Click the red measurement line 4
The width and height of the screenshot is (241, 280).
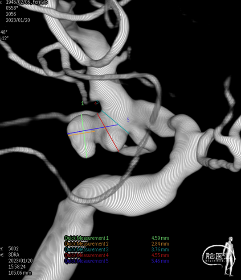(108, 132)
